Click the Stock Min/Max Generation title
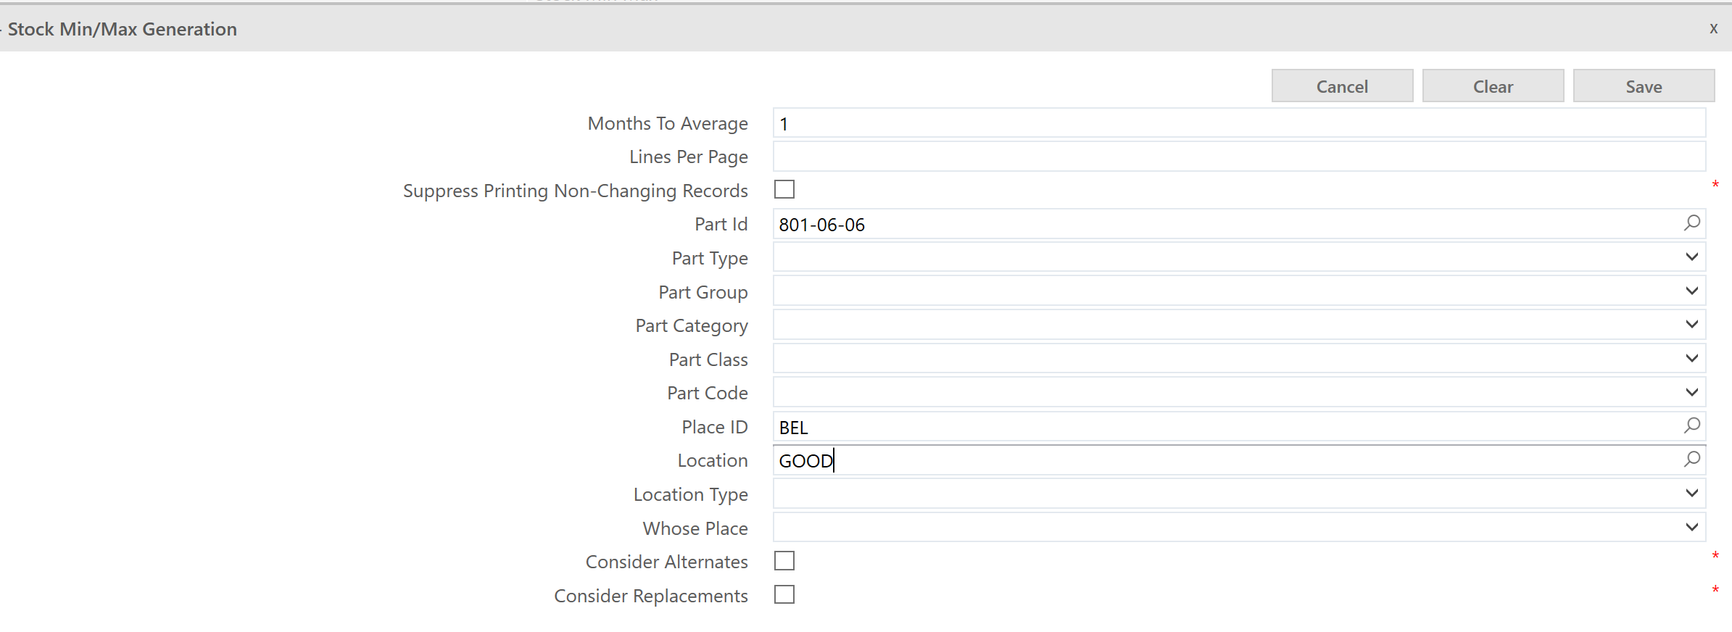The height and width of the screenshot is (632, 1732). [123, 29]
